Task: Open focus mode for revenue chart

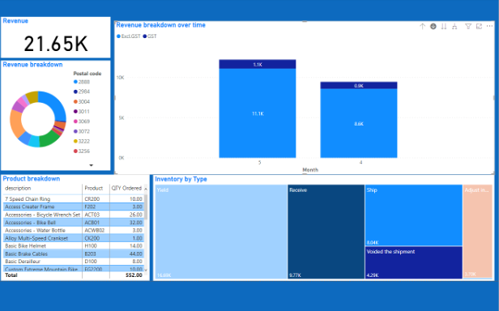Action: point(479,27)
